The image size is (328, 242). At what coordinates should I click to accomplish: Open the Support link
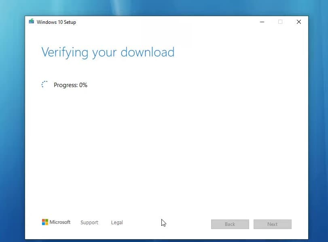pos(89,223)
